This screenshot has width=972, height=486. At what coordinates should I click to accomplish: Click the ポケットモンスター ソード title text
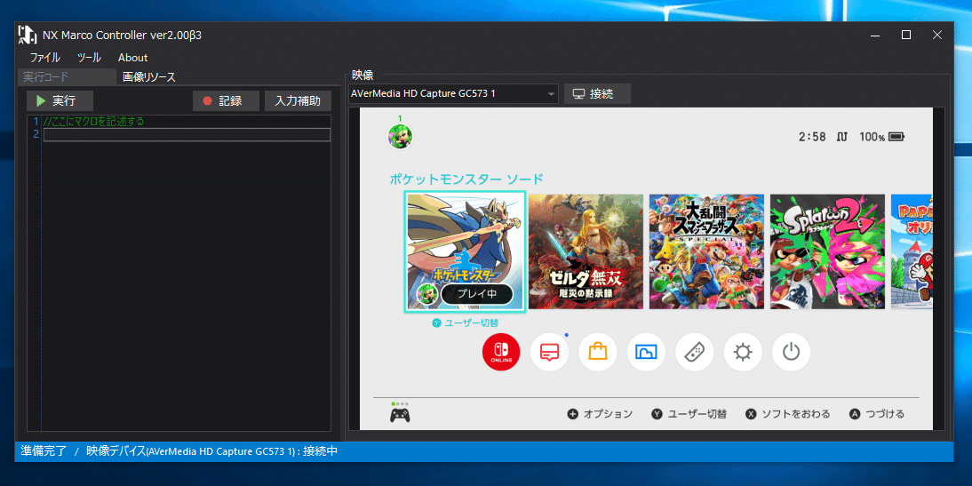[x=466, y=179]
